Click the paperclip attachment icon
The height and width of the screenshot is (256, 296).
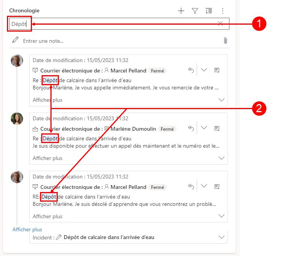click(226, 40)
